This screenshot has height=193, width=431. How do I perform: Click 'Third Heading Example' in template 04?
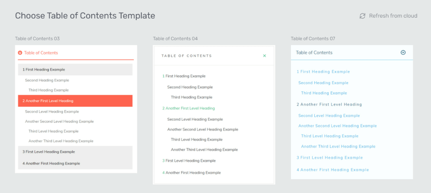point(192,97)
